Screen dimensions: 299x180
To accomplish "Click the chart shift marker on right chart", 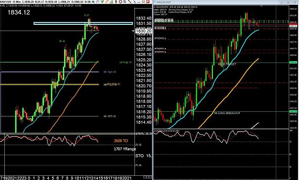I will 261,6.
